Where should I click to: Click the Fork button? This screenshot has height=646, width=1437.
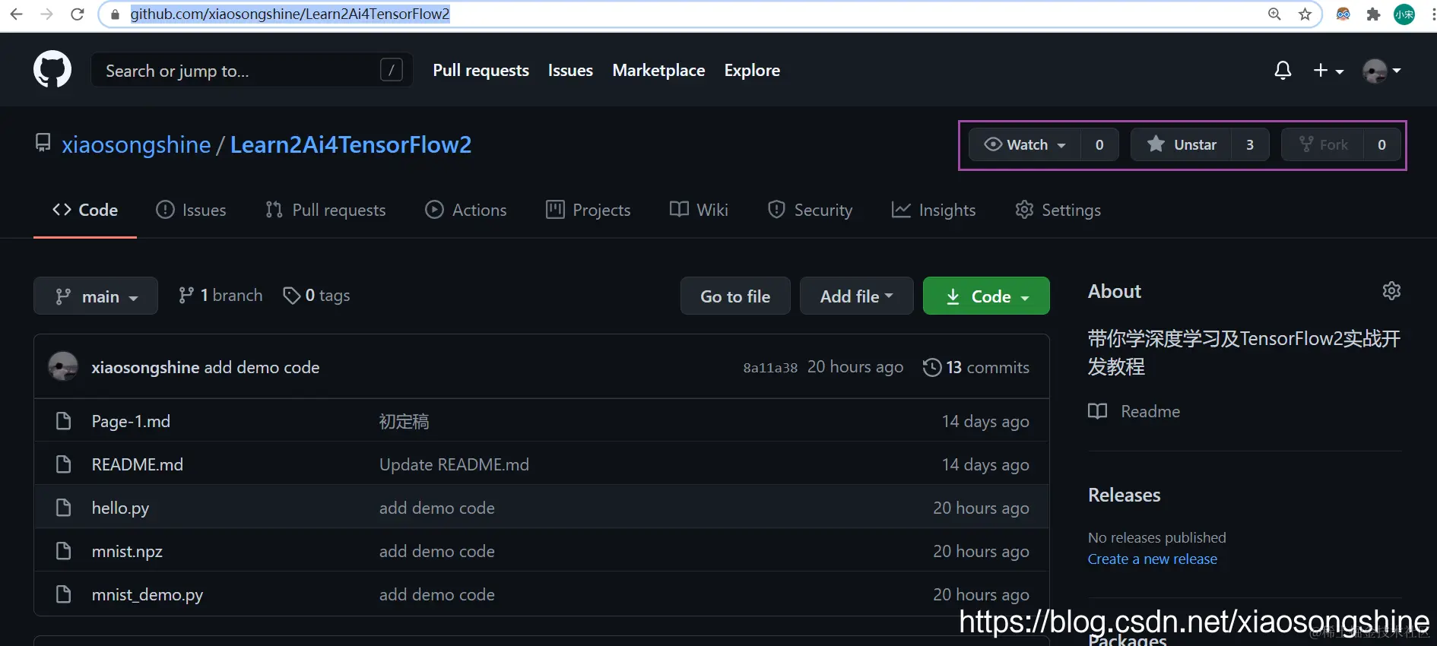[1322, 144]
